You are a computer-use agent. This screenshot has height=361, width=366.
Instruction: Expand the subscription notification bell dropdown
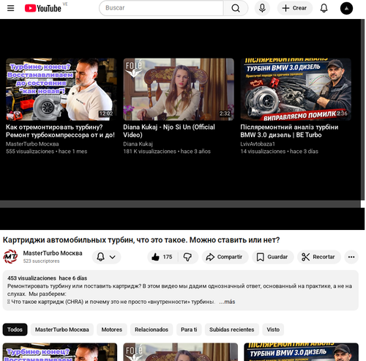click(106, 257)
